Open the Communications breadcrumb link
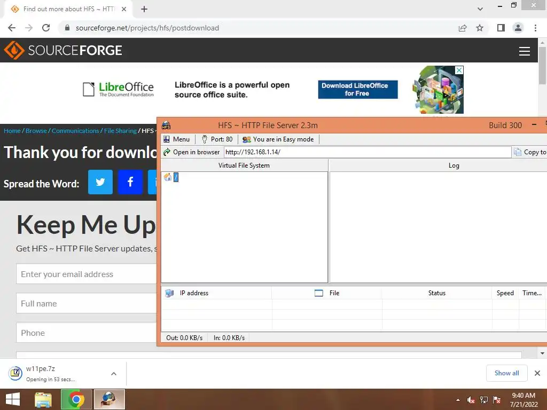Image resolution: width=547 pixels, height=410 pixels. coord(75,131)
